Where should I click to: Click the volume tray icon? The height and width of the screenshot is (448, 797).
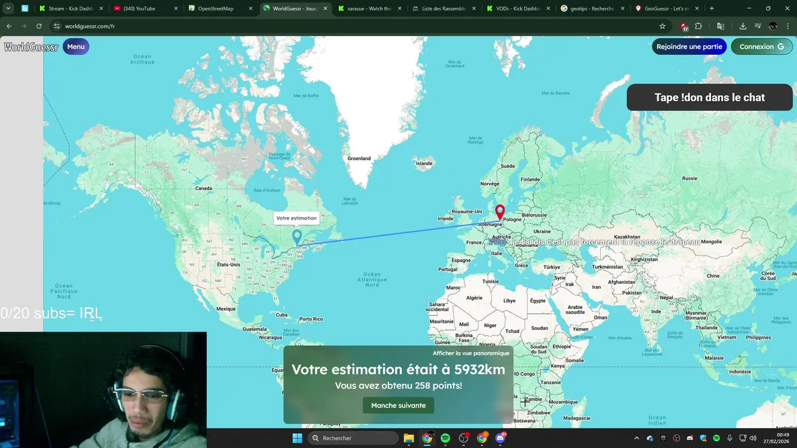pos(753,438)
